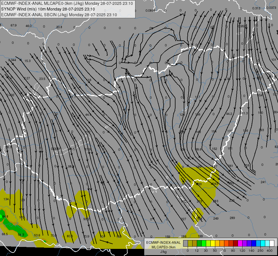This screenshot has width=278, height=256.
Task: Click the legend tick label 250
Action: click(260, 251)
